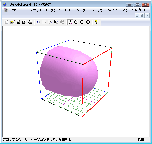Undo the last action via arrow icon

[38, 22]
